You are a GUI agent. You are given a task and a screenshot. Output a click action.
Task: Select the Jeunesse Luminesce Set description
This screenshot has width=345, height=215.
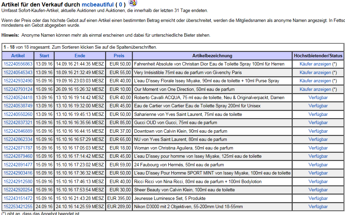(x=170, y=198)
